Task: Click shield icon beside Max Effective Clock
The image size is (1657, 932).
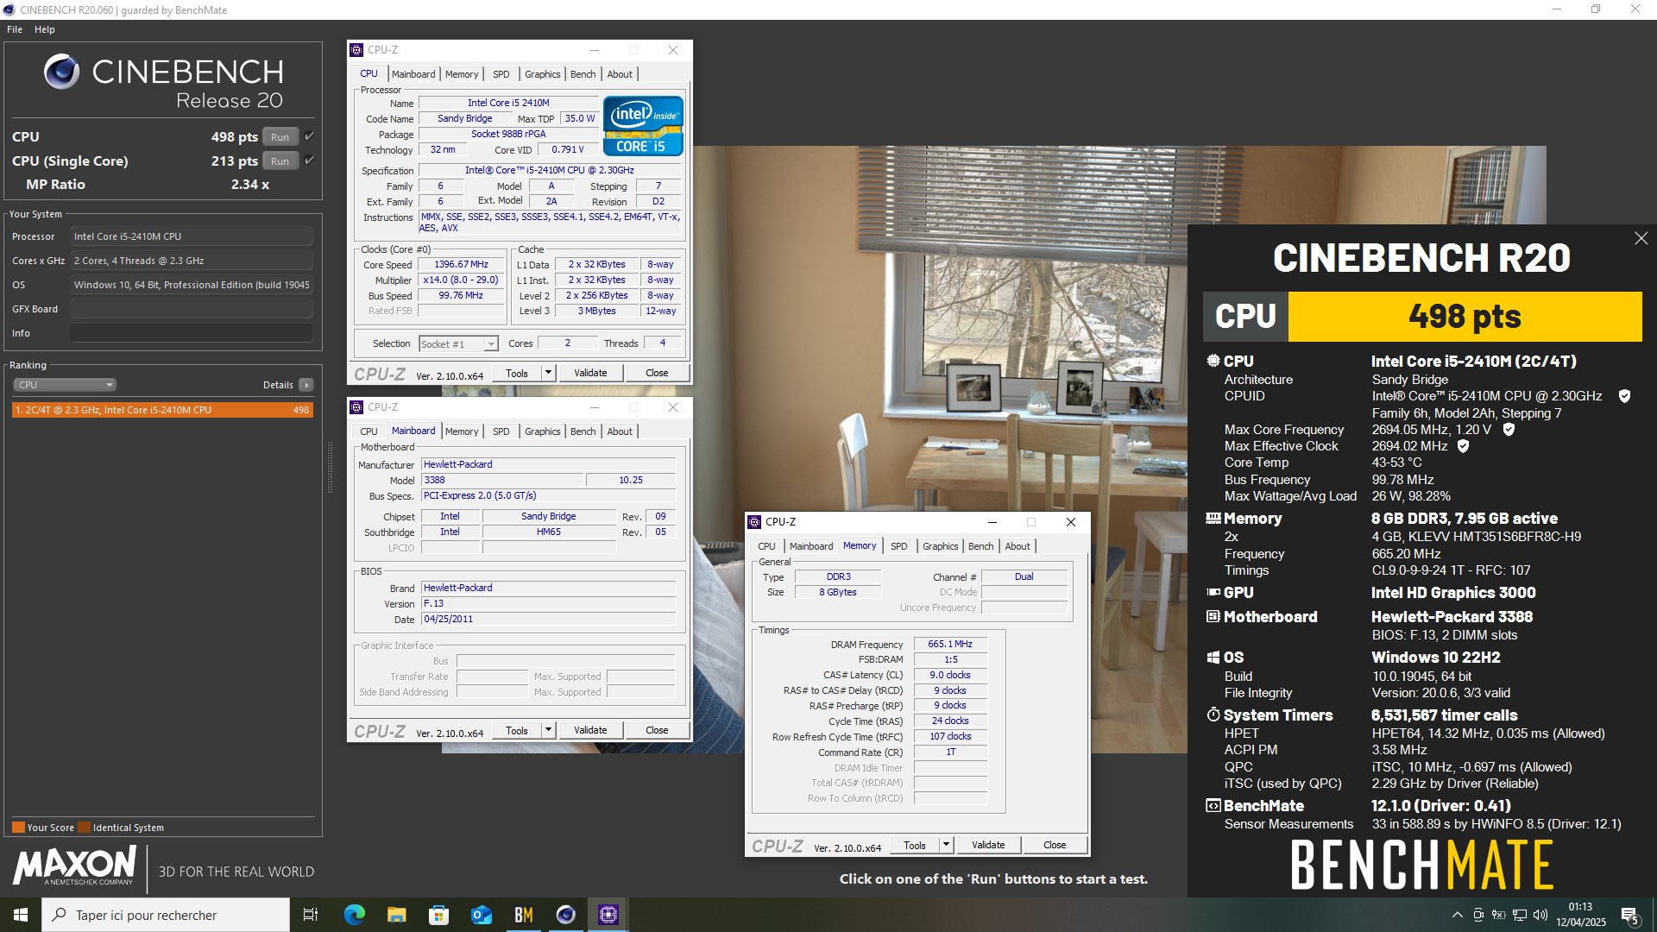Action: [x=1463, y=446]
